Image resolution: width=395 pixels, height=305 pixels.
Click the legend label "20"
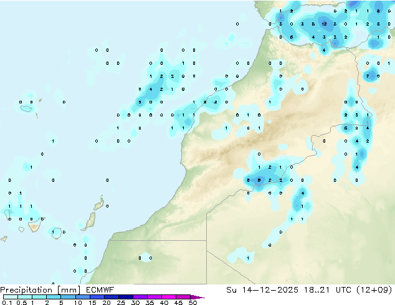tap(107, 303)
